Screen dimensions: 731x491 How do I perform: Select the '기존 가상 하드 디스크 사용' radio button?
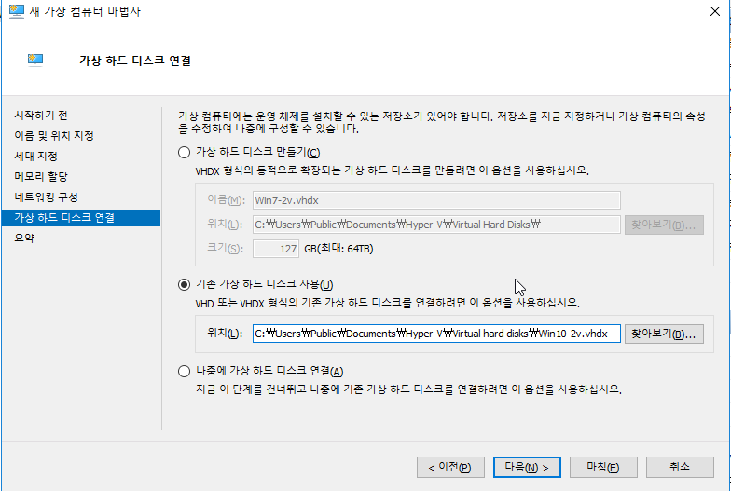[185, 285]
